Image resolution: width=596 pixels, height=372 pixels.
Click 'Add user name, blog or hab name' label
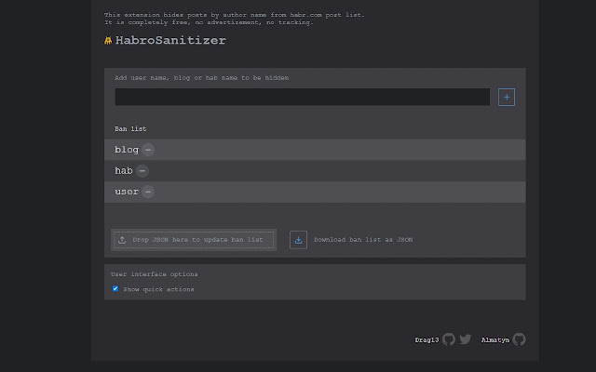[x=202, y=78]
